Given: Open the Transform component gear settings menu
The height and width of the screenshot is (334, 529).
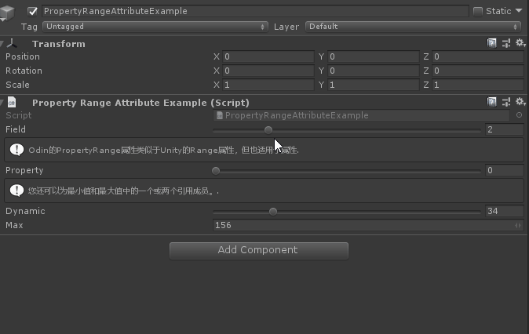Looking at the screenshot, I should tap(520, 44).
